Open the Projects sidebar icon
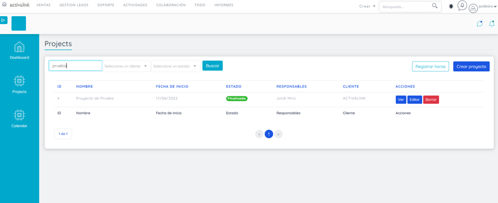498x203 pixels. point(19,81)
